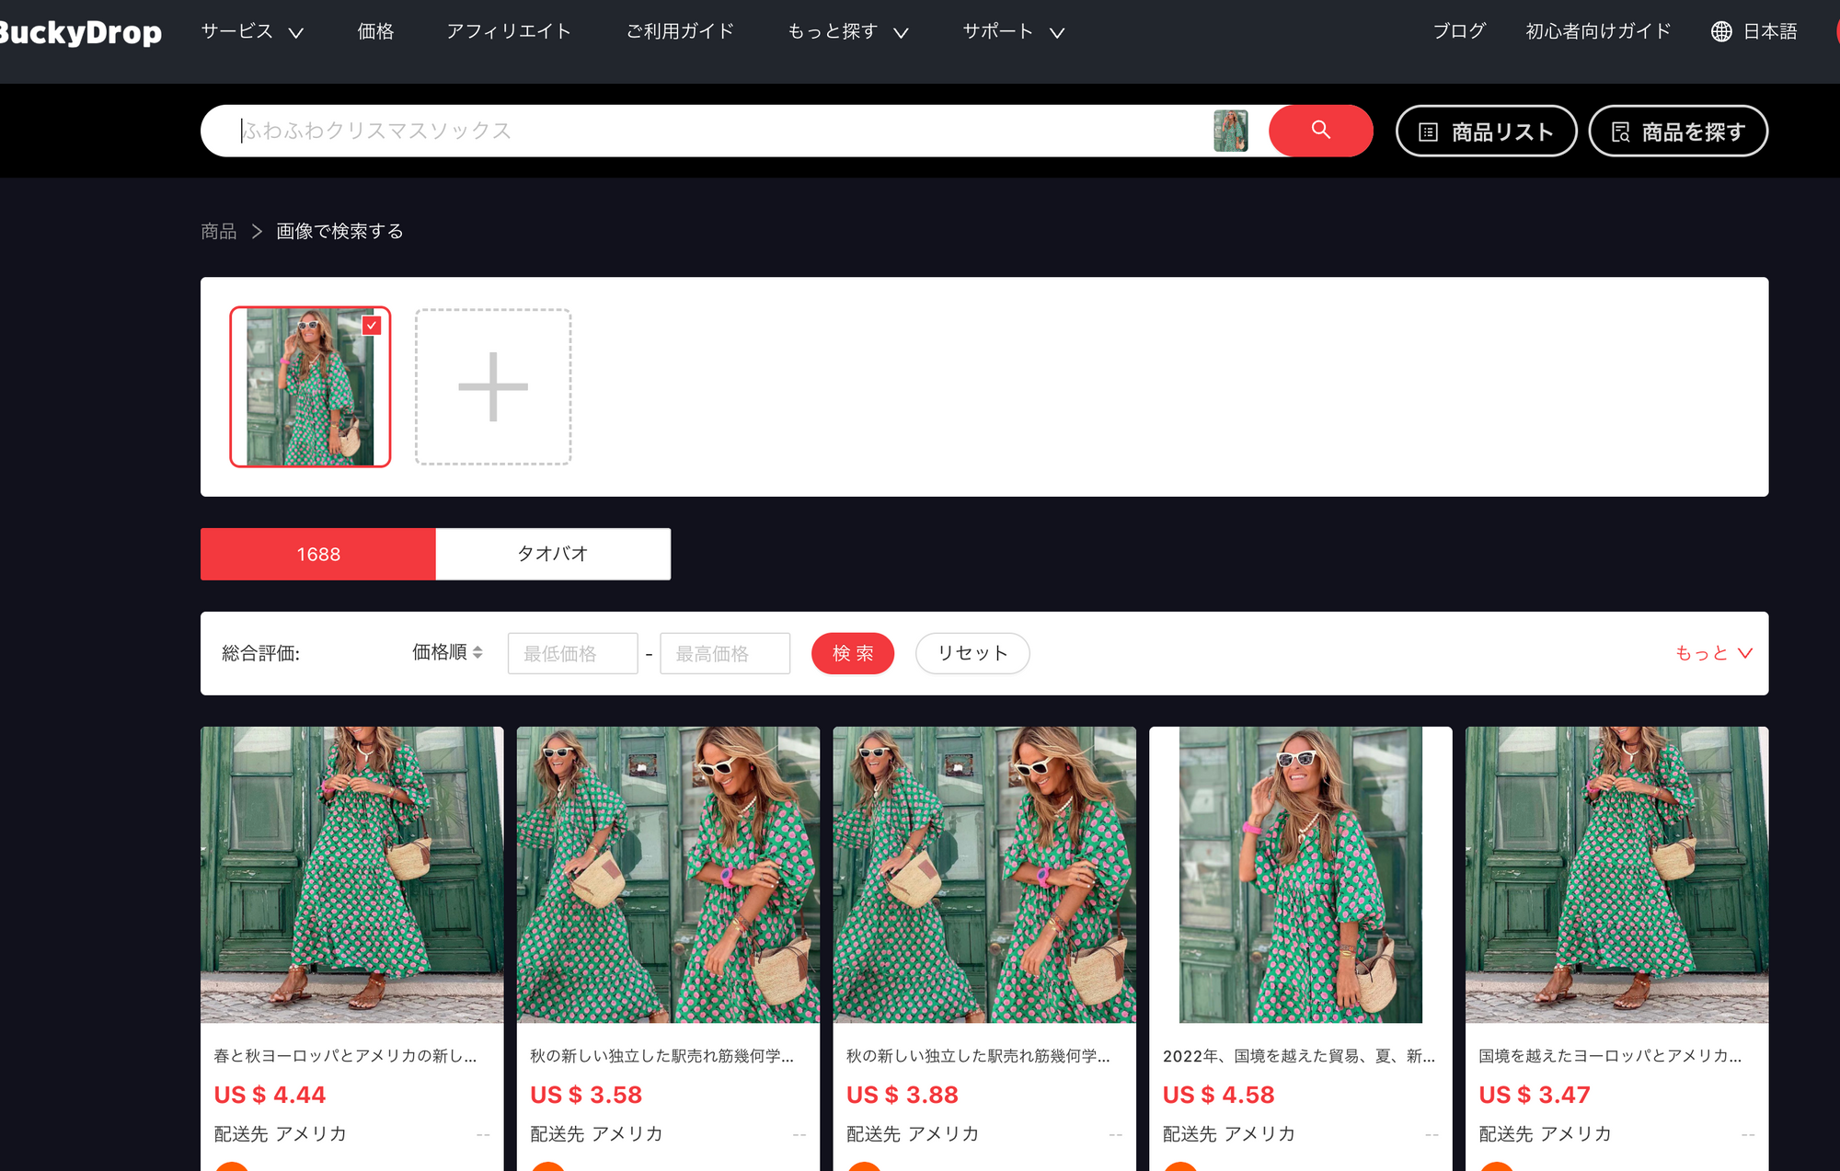Open 初心者向けガイド beginner guide
The image size is (1840, 1171).
click(x=1598, y=31)
